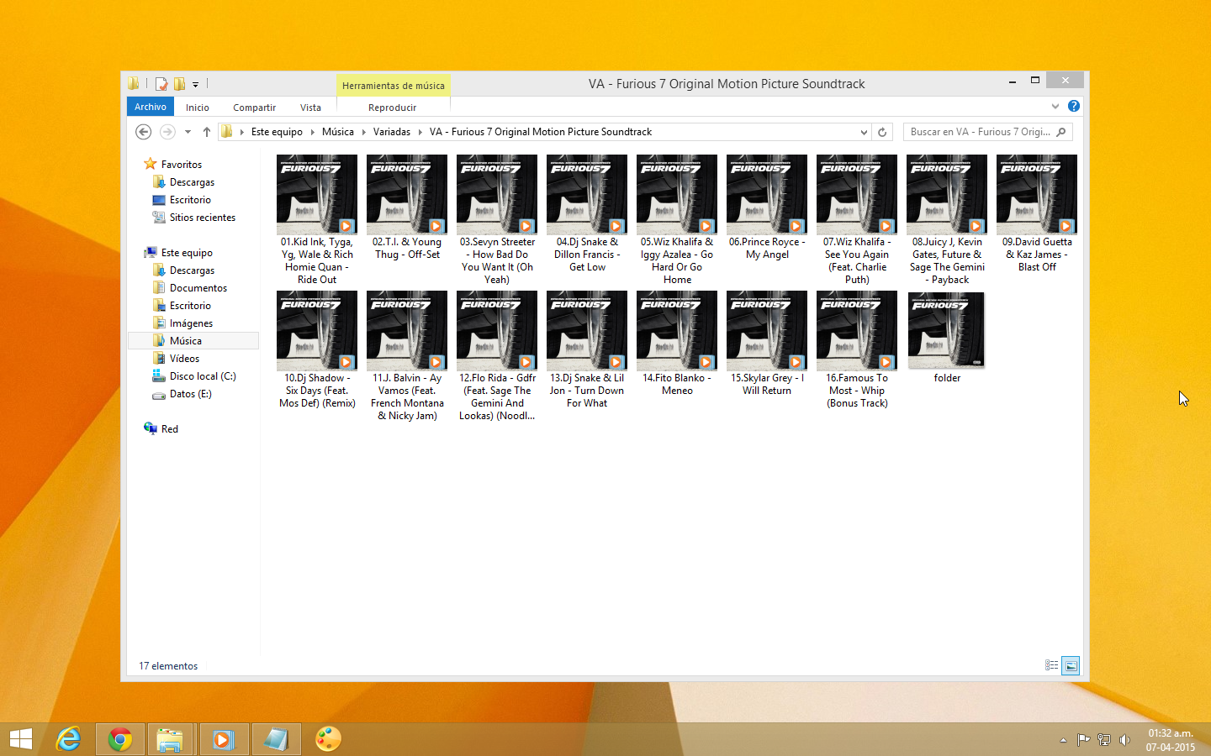Open the Vista ribbon tab
This screenshot has height=756, width=1211.
(310, 108)
